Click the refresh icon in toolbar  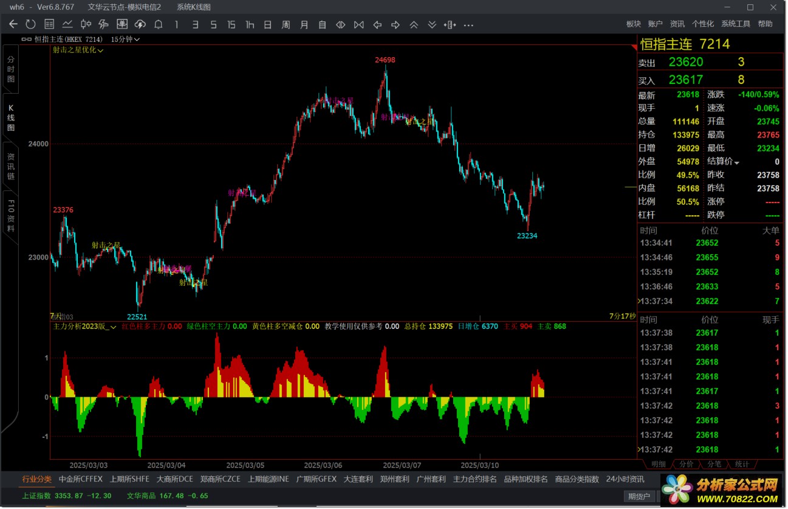click(x=31, y=24)
